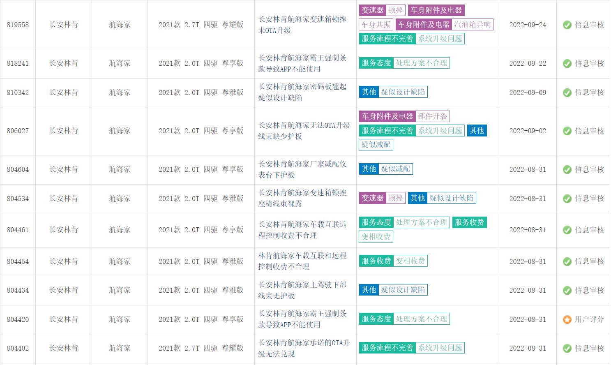Click date 2022-09-24
This screenshot has width=611, height=365.
point(528,25)
